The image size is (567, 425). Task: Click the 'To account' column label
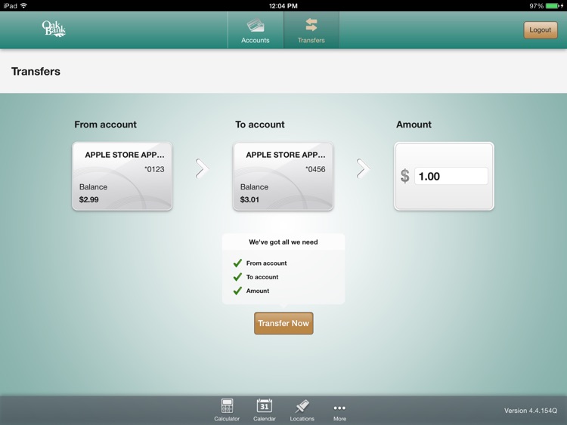[259, 125]
